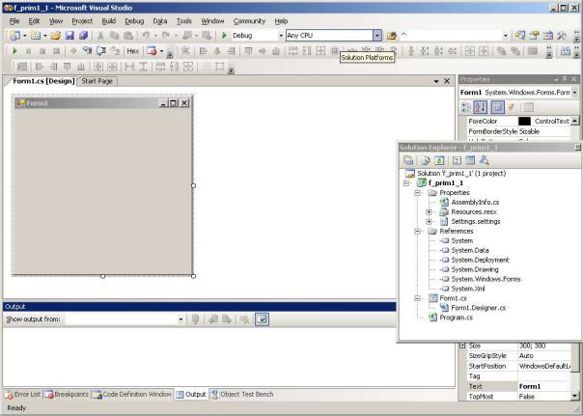Viewport: 583px width, 416px height.
Task: Click View Designer icon in Solution Explorer
Action: 470,160
